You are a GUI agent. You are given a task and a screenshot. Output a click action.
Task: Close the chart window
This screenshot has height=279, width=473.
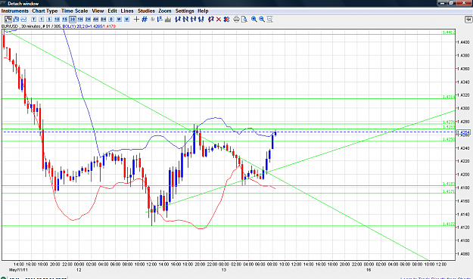click(464, 3)
